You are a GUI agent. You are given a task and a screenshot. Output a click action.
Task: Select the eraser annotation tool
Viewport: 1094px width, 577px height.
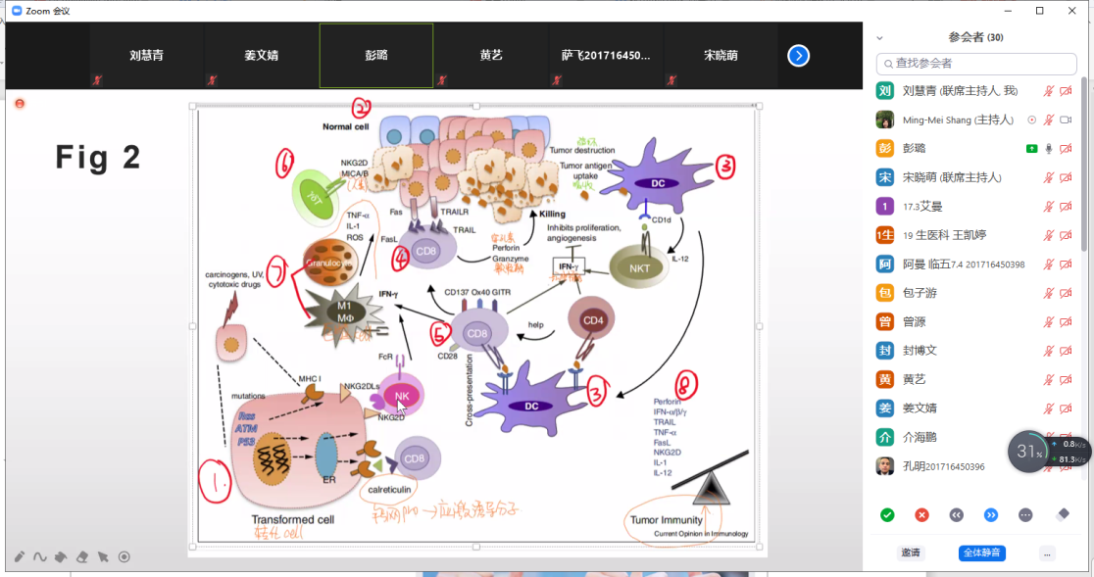pyautogui.click(x=82, y=556)
